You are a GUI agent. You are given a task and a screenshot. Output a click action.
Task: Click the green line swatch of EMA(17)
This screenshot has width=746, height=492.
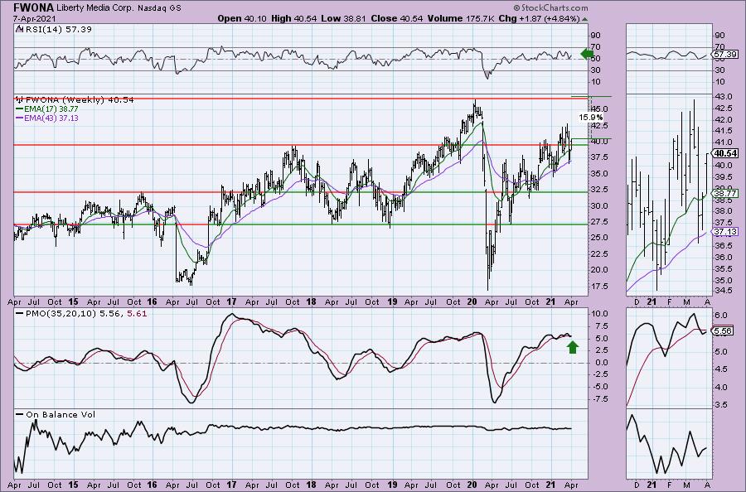pos(20,109)
